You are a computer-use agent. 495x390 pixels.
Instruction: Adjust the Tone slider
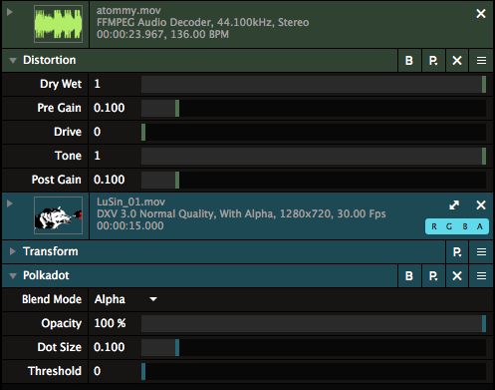click(314, 156)
